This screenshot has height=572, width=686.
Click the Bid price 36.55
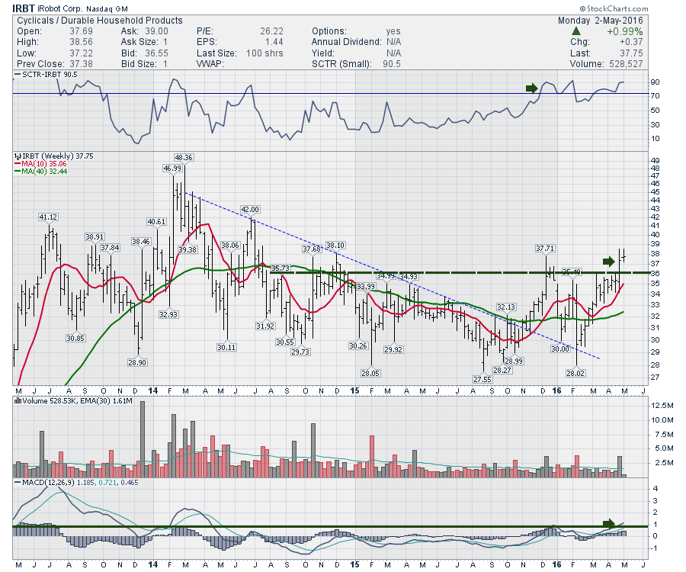tap(156, 53)
